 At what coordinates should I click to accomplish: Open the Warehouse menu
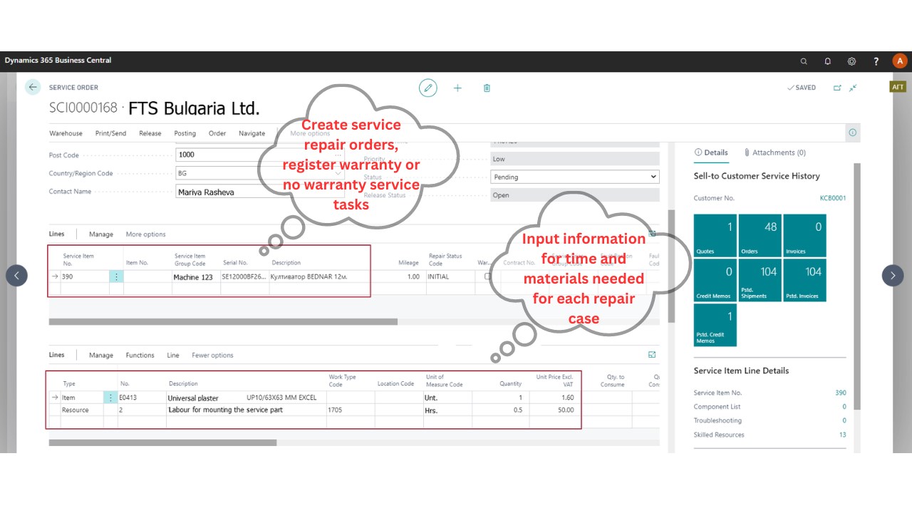tap(66, 133)
